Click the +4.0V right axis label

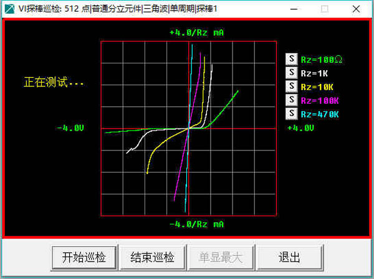[300, 128]
